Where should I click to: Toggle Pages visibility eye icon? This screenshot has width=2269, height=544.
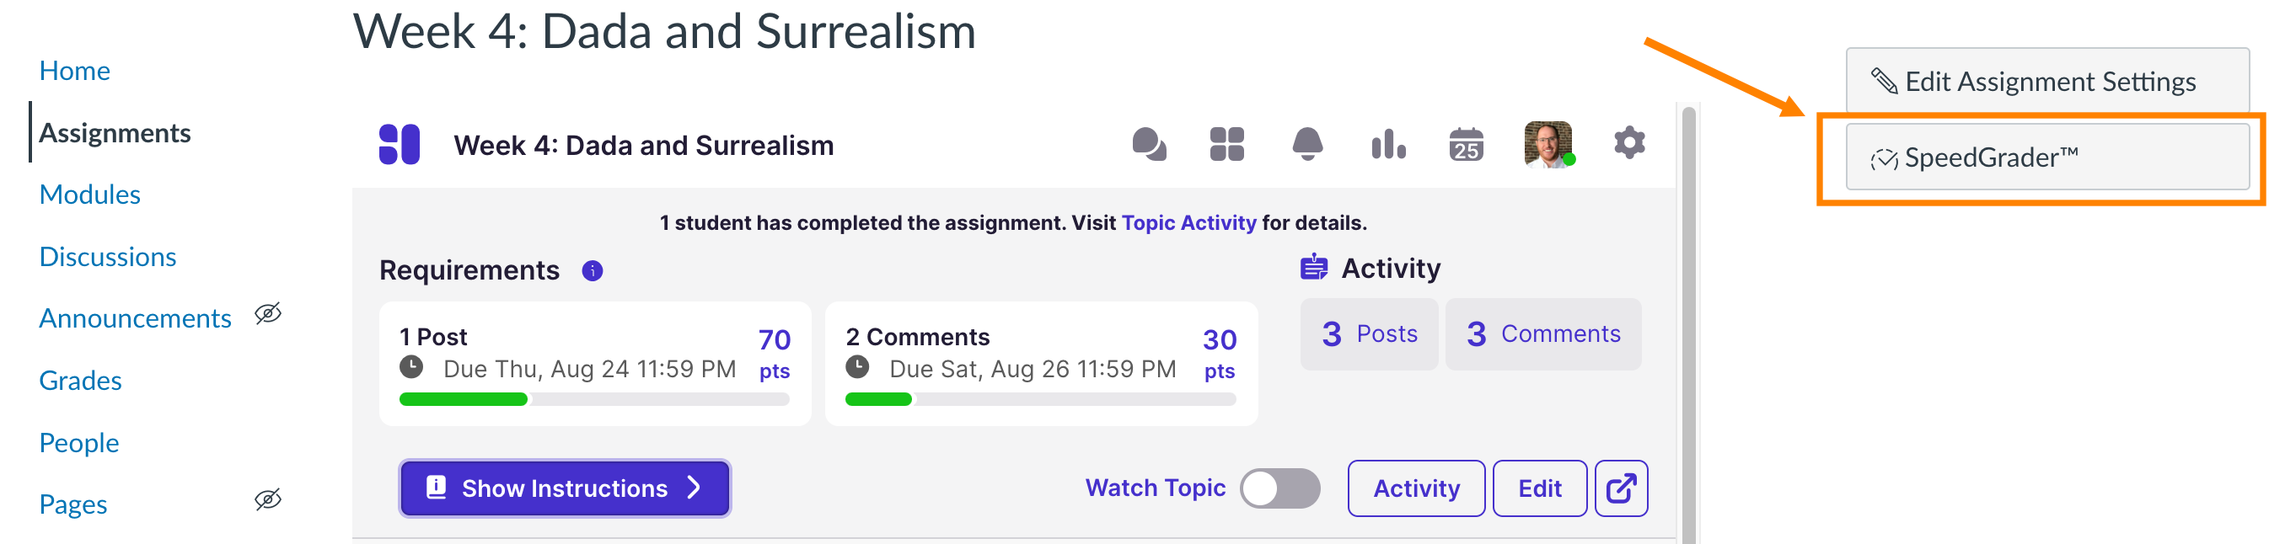pyautogui.click(x=268, y=500)
